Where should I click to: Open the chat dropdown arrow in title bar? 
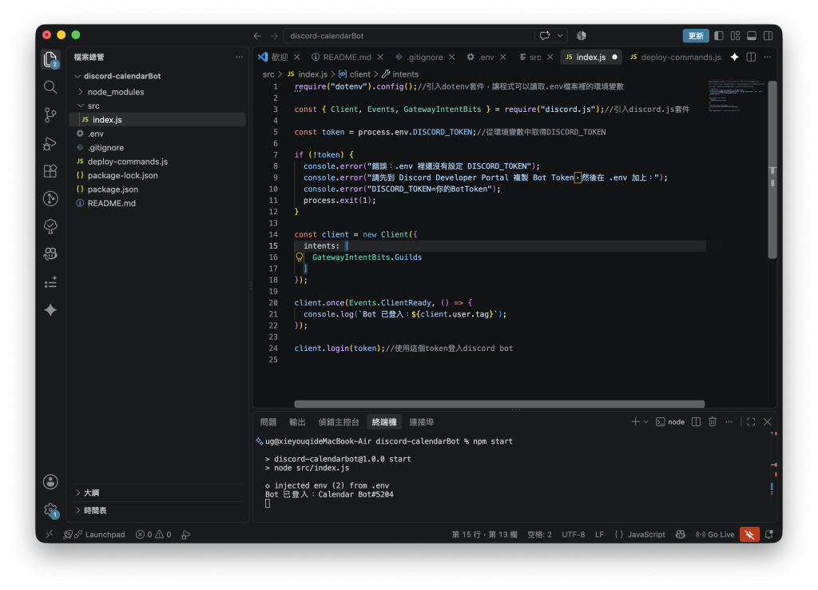[560, 35]
